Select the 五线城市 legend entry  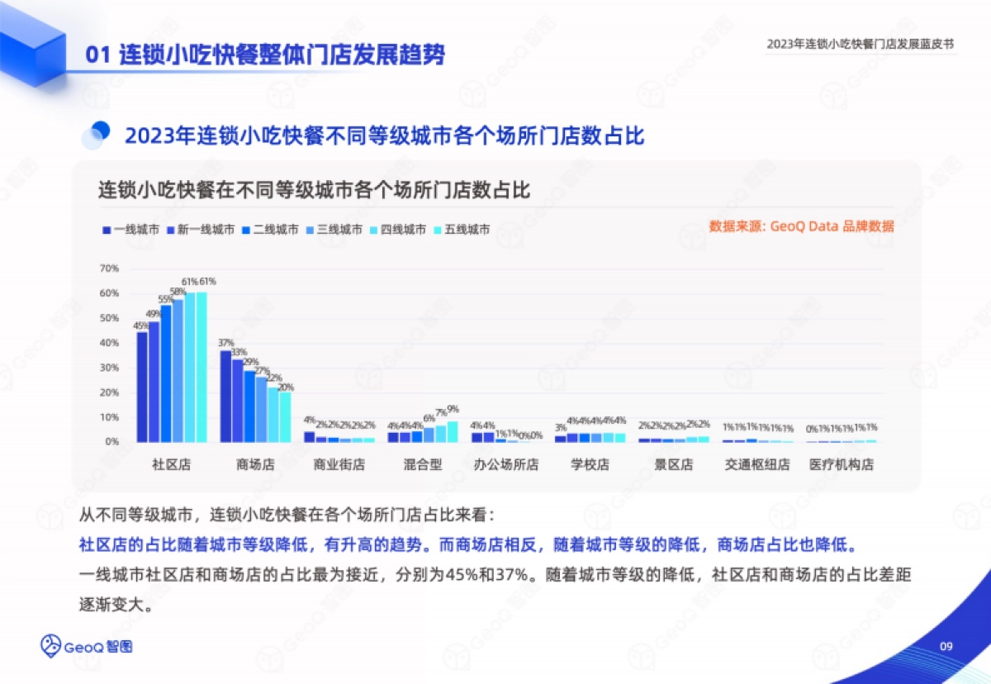point(461,230)
